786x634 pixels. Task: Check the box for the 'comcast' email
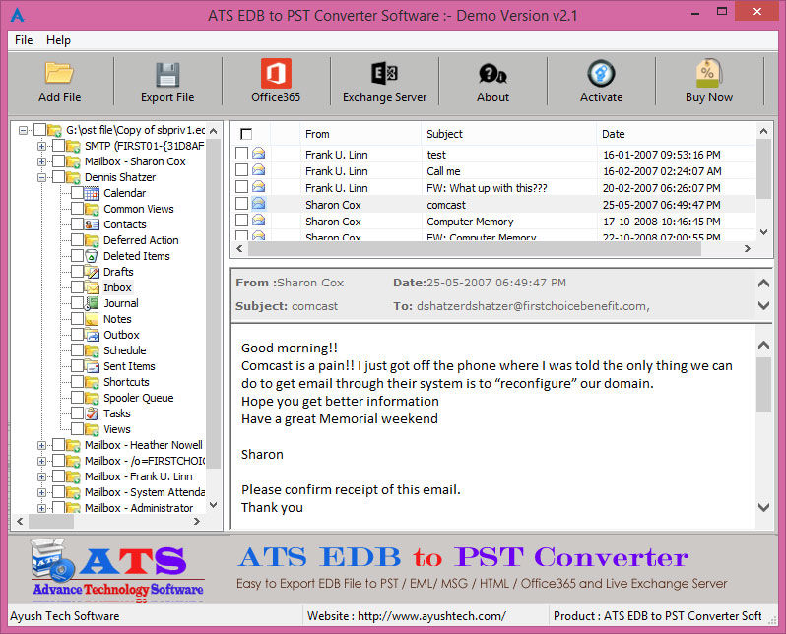[x=241, y=204]
